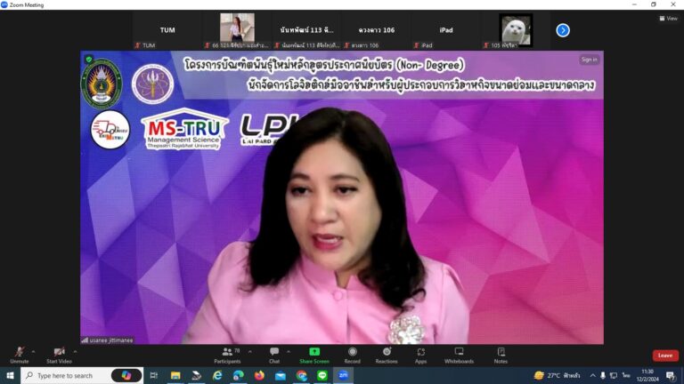Select the ดวงดาว 106 participant tile
This screenshot has width=684, height=384.
(x=377, y=30)
